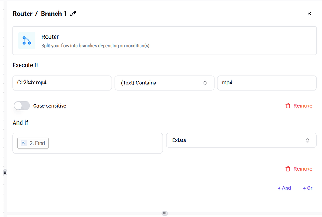Click the mp4 value input field
This screenshot has width=322, height=217.
267,83
